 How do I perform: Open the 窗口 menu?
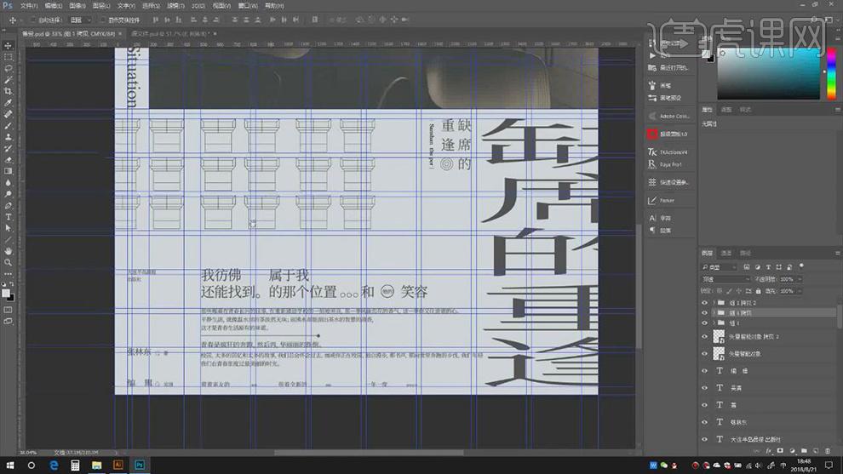(247, 6)
